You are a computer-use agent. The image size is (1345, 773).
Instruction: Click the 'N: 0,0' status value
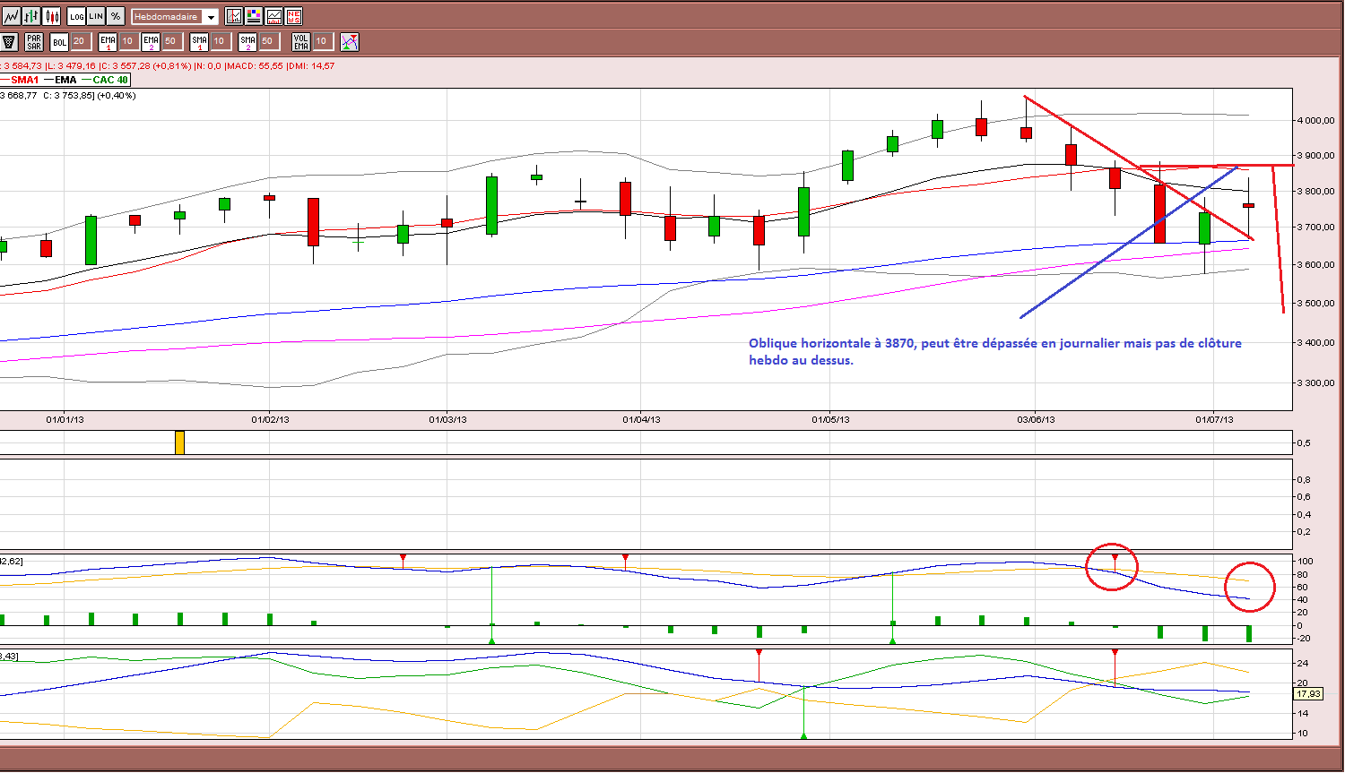point(209,65)
